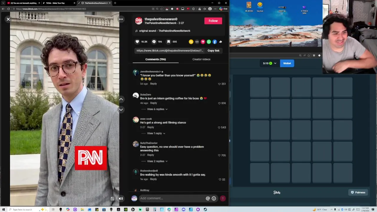Like SubxZero's comment with 974 likes
The width and height of the screenshot is (377, 212).
tap(219, 103)
